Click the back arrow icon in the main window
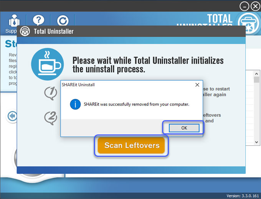The height and width of the screenshot is (199, 261). coord(12,116)
